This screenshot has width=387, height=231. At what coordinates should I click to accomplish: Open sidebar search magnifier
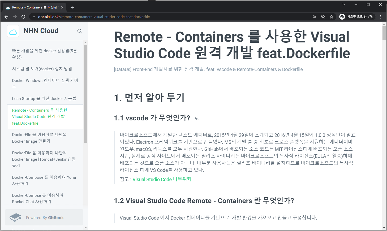(80, 31)
